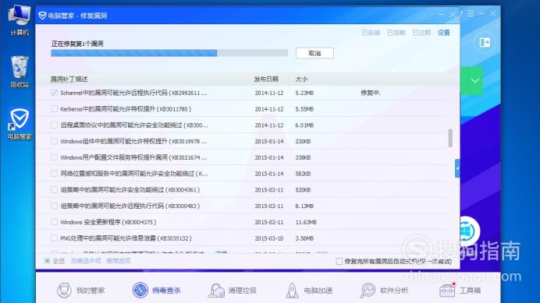Click the 正在修复第1个漏洞 status label
Image resolution: width=540 pixels, height=303 pixels.
pos(77,44)
